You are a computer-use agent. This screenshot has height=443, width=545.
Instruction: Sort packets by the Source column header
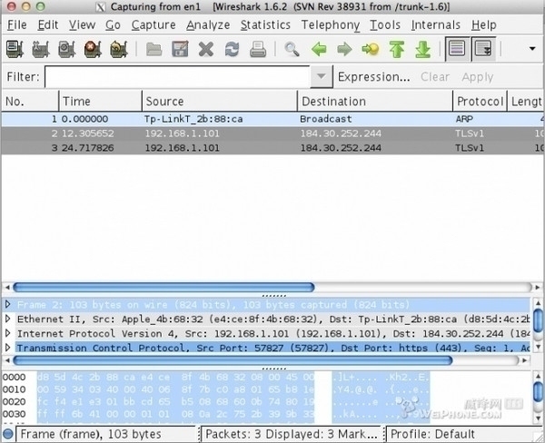(x=220, y=101)
